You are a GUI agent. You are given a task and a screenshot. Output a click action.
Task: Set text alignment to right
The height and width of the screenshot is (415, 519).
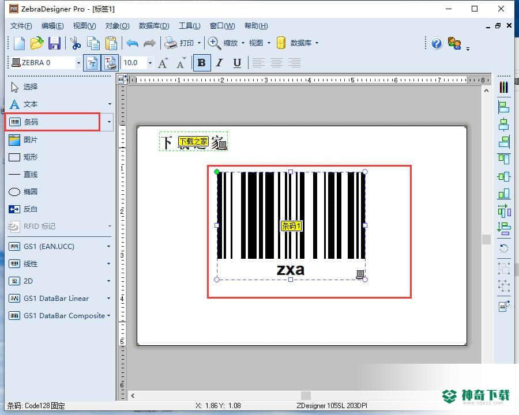(x=294, y=63)
